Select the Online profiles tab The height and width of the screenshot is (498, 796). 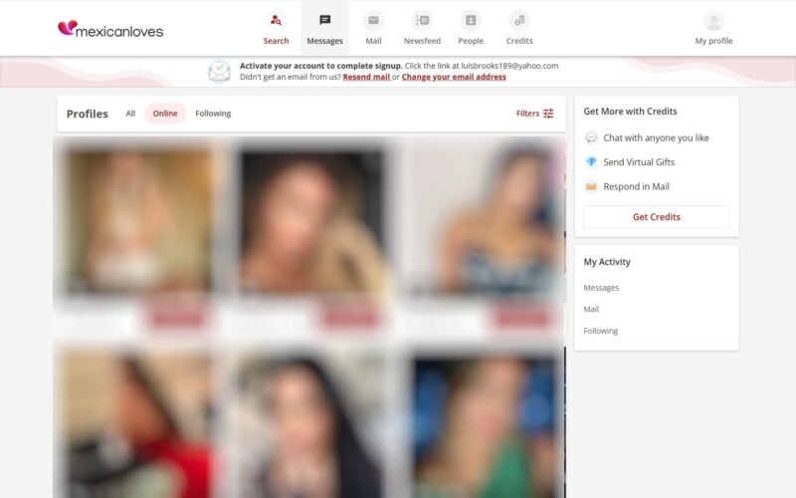point(165,114)
